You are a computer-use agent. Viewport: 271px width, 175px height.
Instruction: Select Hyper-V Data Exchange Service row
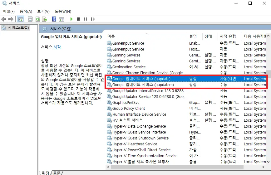click(186, 126)
